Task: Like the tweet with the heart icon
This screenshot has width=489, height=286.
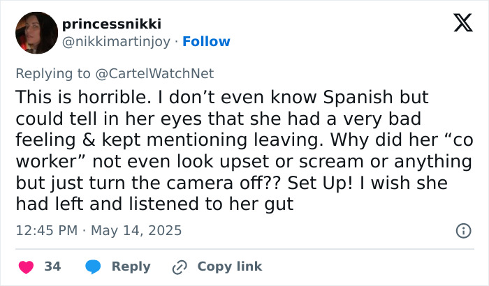Action: point(25,266)
